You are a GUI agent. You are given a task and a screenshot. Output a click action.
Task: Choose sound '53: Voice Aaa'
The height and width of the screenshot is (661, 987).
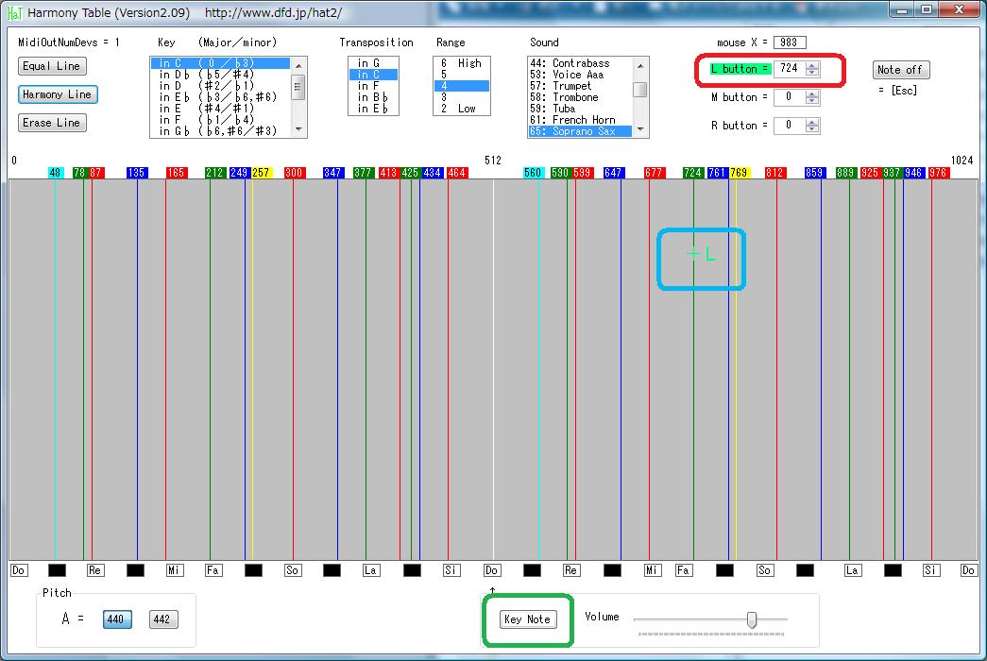click(x=580, y=75)
